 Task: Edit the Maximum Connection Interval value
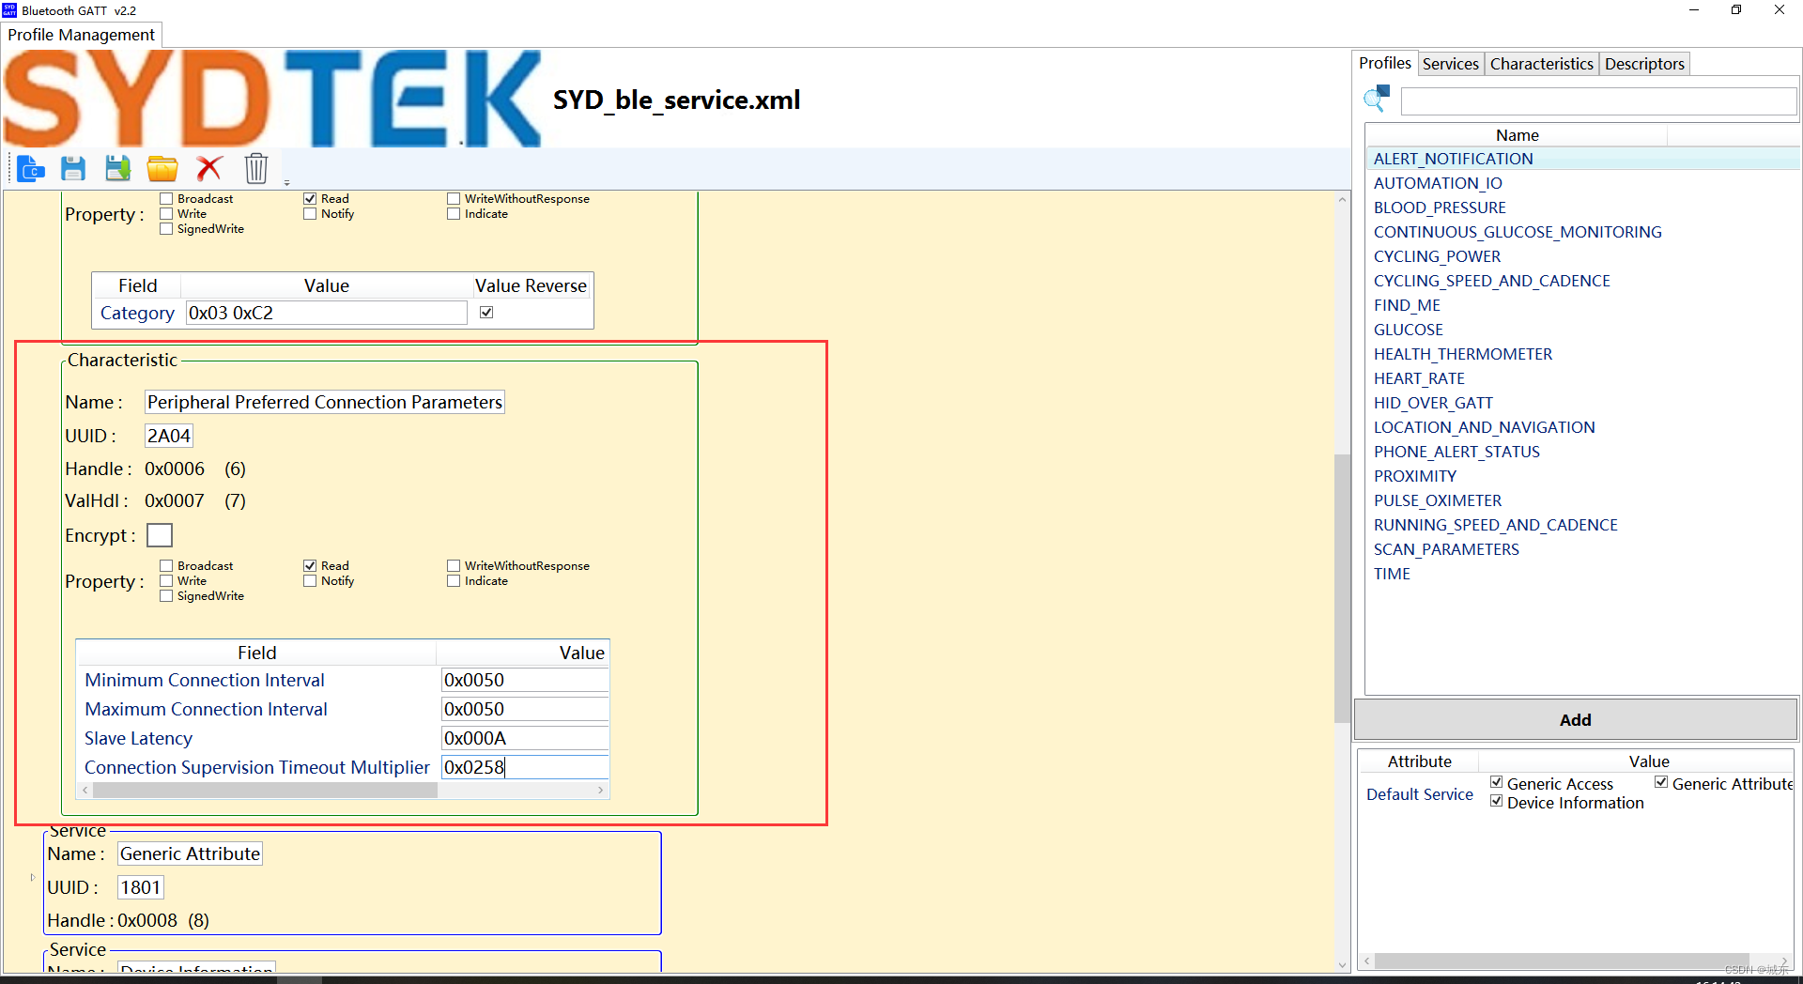525,709
